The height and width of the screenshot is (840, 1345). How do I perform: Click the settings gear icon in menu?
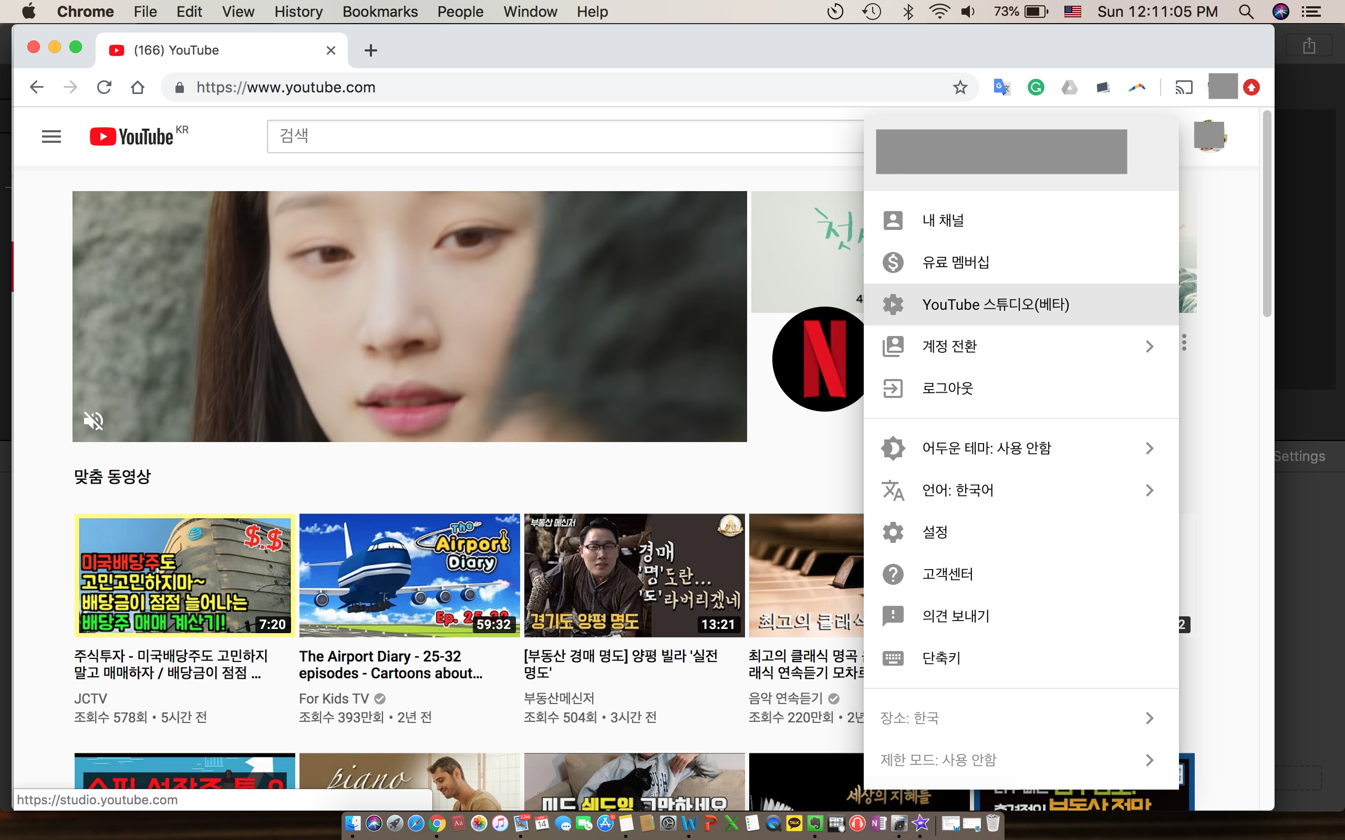tap(893, 532)
